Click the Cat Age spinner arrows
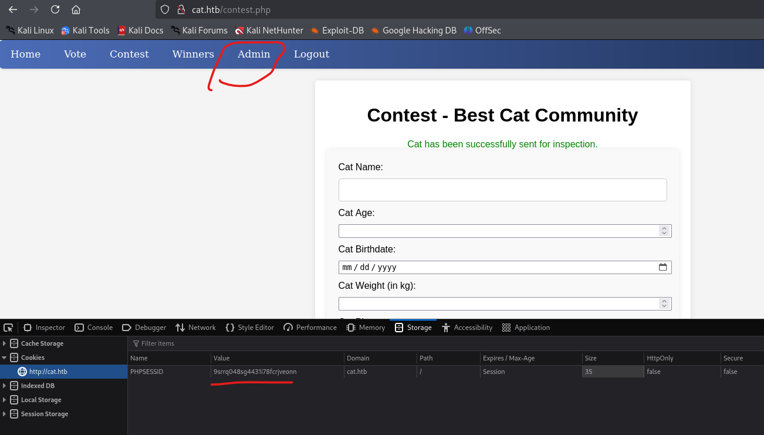The image size is (764, 435). point(664,231)
